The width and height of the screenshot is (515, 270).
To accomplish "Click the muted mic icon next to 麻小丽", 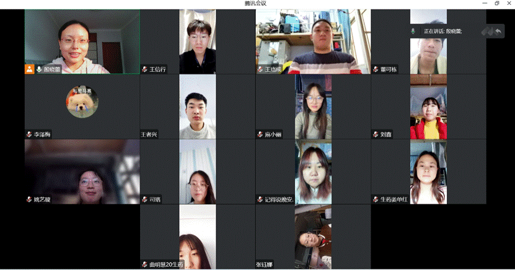I will tap(260, 134).
